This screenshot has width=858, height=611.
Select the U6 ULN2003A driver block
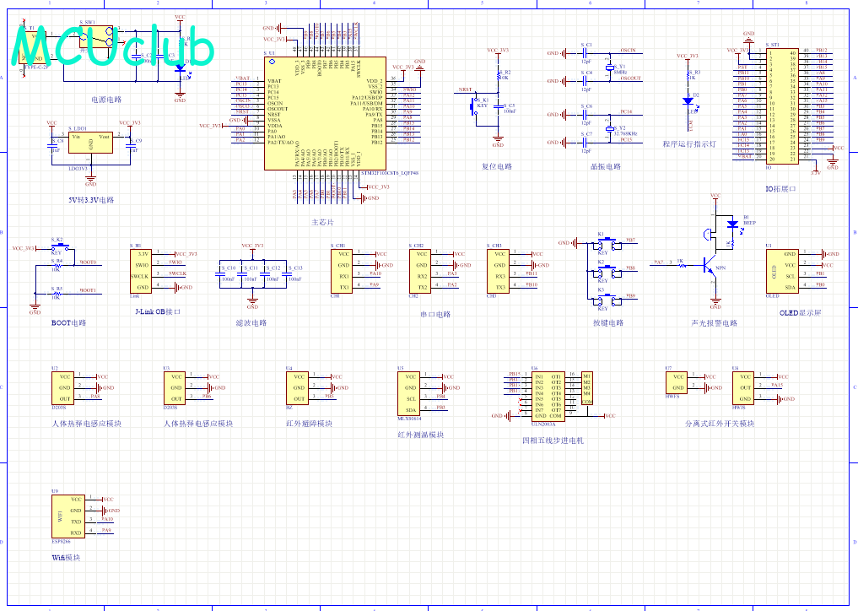(x=548, y=397)
